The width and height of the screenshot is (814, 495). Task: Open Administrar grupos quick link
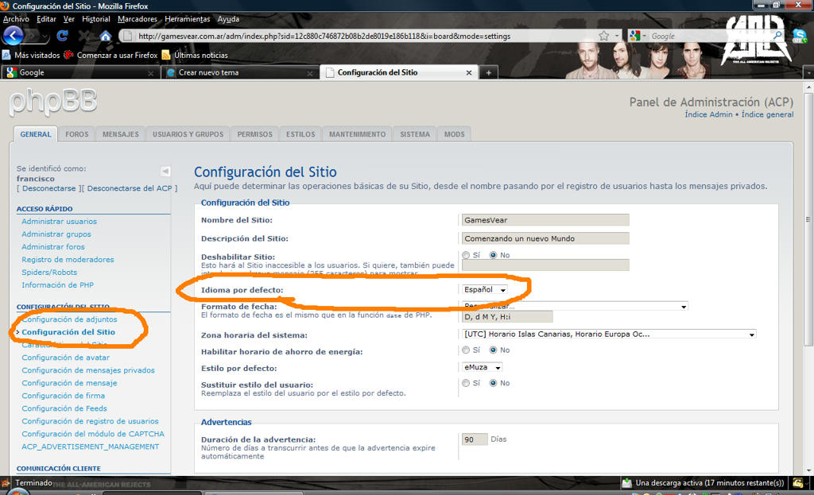(x=56, y=234)
